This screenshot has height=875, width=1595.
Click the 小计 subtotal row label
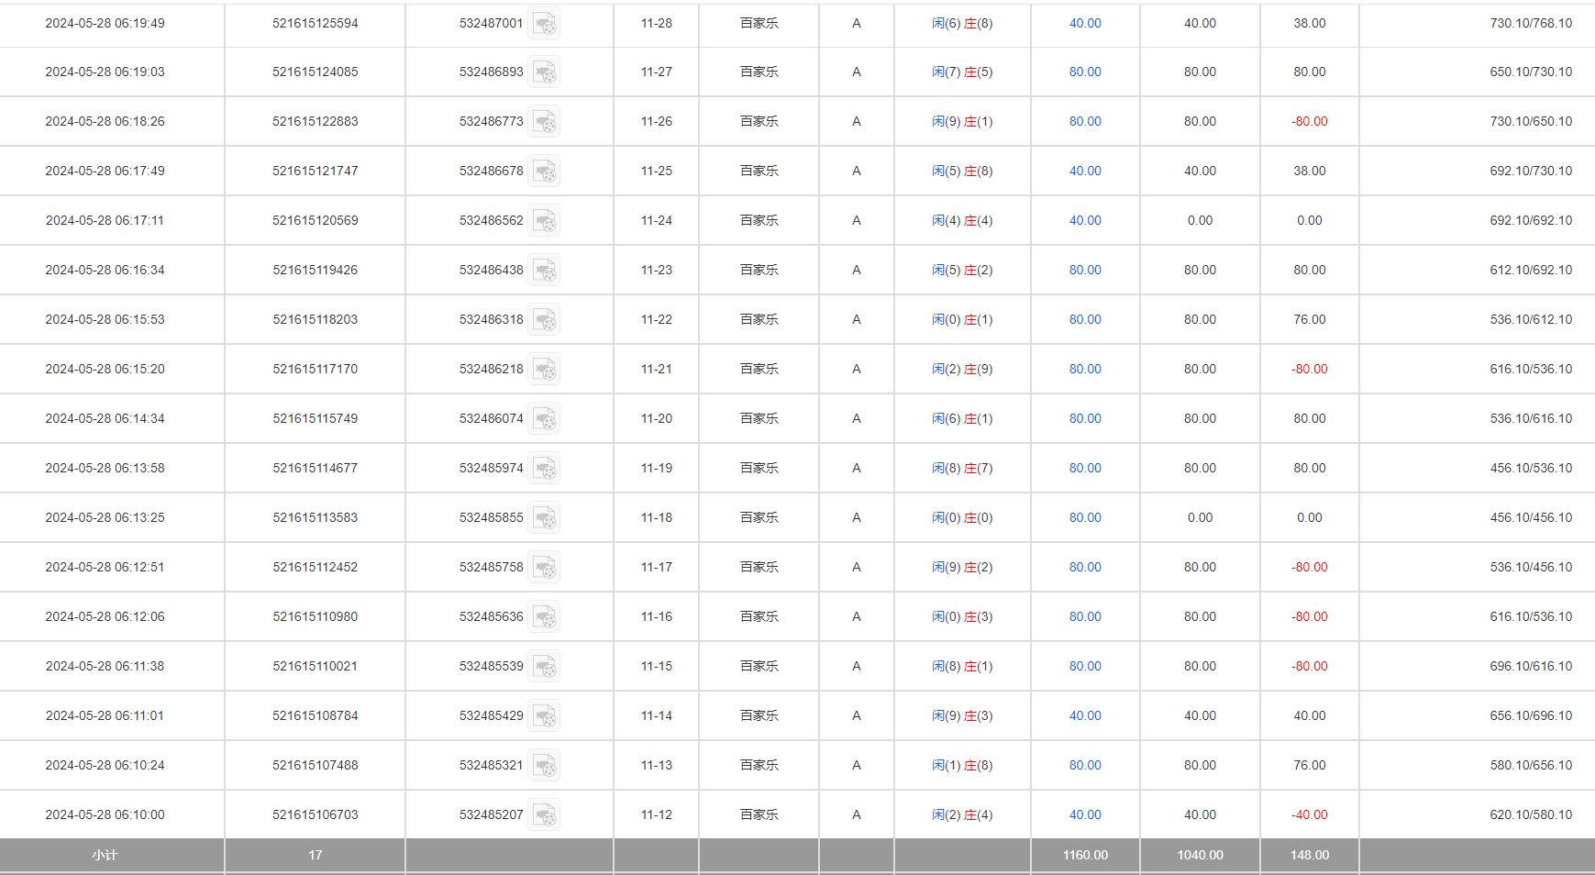pyautogui.click(x=105, y=855)
